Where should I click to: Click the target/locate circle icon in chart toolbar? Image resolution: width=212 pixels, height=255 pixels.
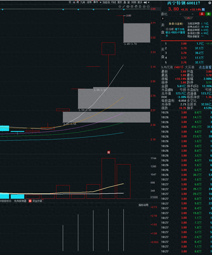click(120, 7)
